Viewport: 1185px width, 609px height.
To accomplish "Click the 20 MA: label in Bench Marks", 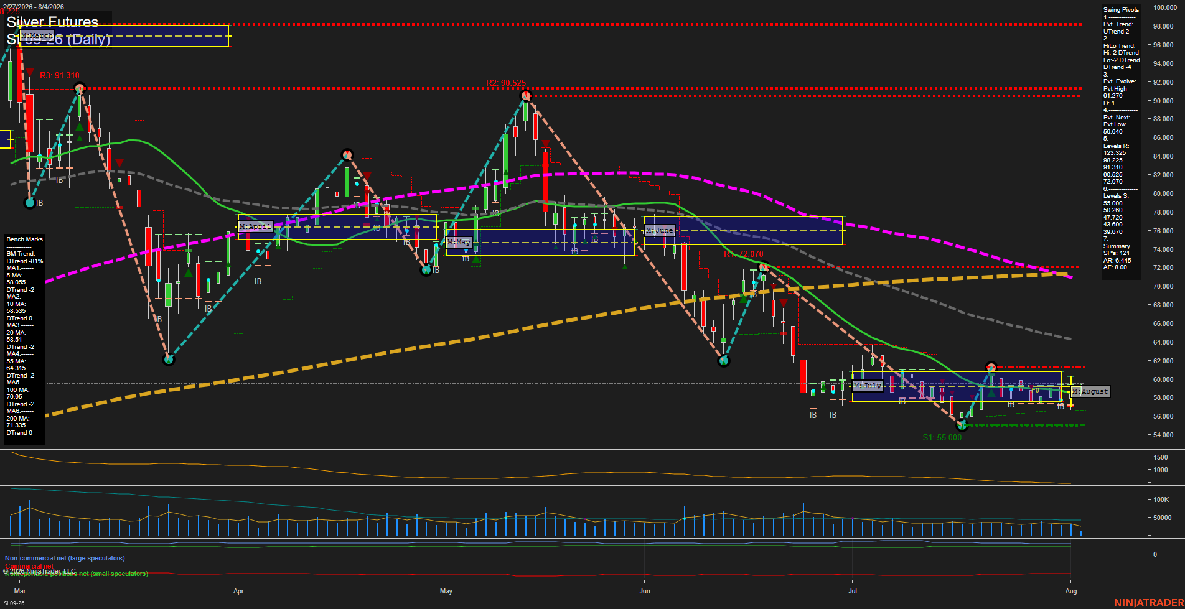I will (x=16, y=333).
